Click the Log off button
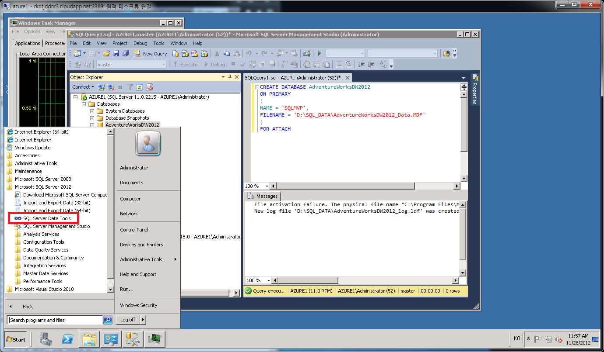The height and width of the screenshot is (352, 604). 128,320
